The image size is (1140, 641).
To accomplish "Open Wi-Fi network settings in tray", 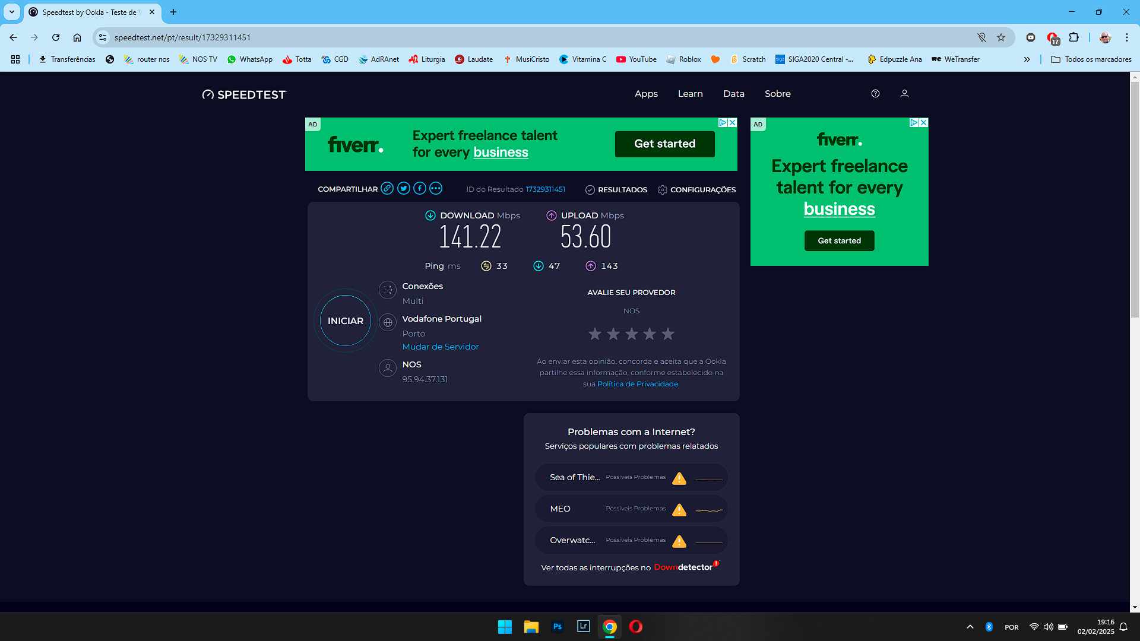I will pyautogui.click(x=1034, y=627).
